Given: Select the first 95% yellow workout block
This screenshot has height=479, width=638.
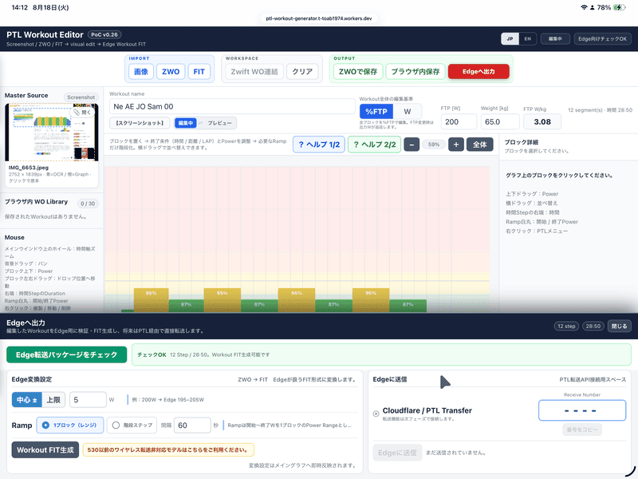Looking at the screenshot, I should pyautogui.click(x=151, y=300).
